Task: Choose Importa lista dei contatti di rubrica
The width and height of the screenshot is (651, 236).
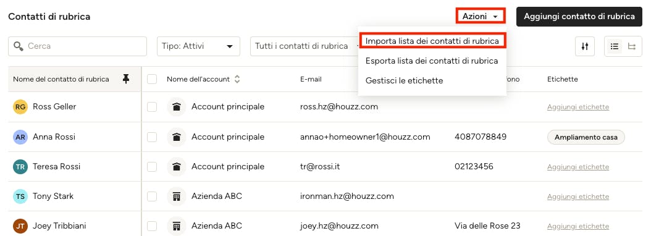Action: coord(432,41)
